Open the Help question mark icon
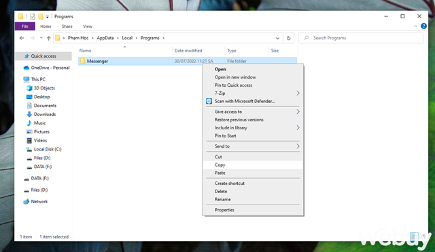 point(423,26)
